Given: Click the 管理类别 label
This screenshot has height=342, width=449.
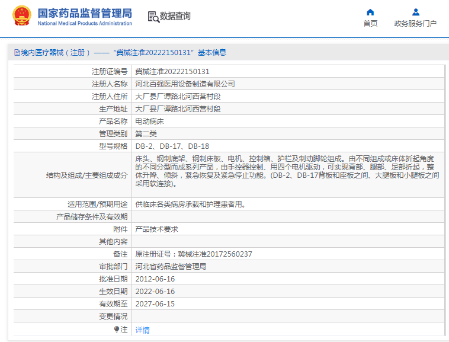Looking at the screenshot, I should (x=113, y=134).
